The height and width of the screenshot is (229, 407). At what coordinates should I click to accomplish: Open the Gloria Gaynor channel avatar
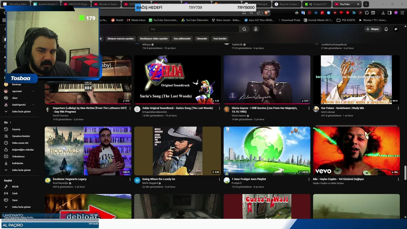tap(227, 109)
